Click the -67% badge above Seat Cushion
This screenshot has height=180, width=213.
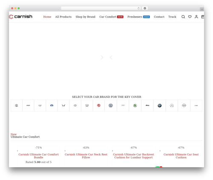click(181, 148)
